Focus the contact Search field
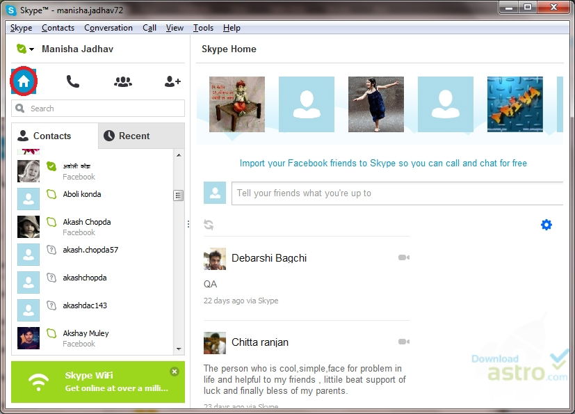This screenshot has width=575, height=414. pyautogui.click(x=98, y=109)
